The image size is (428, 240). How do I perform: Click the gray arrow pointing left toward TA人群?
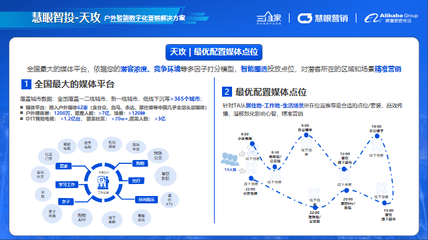click(x=242, y=171)
